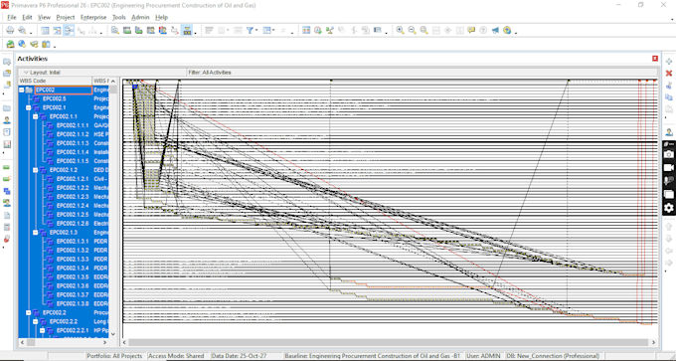
Task: Click the Print icon in toolbar
Action: [10, 30]
